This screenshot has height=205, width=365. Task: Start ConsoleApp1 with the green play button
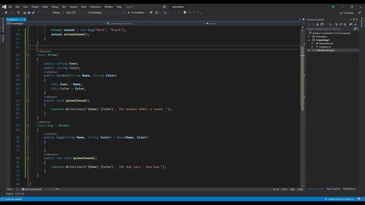[128, 13]
